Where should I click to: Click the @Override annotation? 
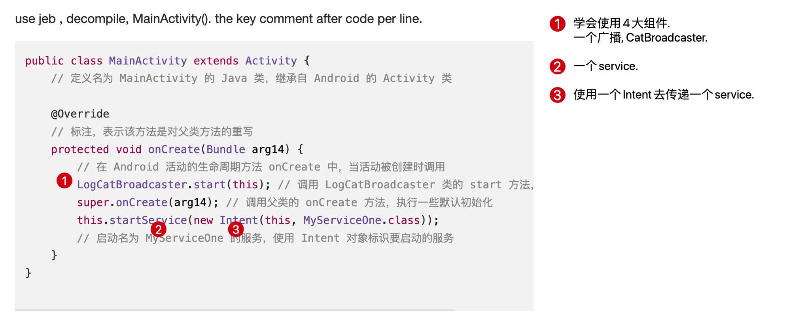coord(80,114)
